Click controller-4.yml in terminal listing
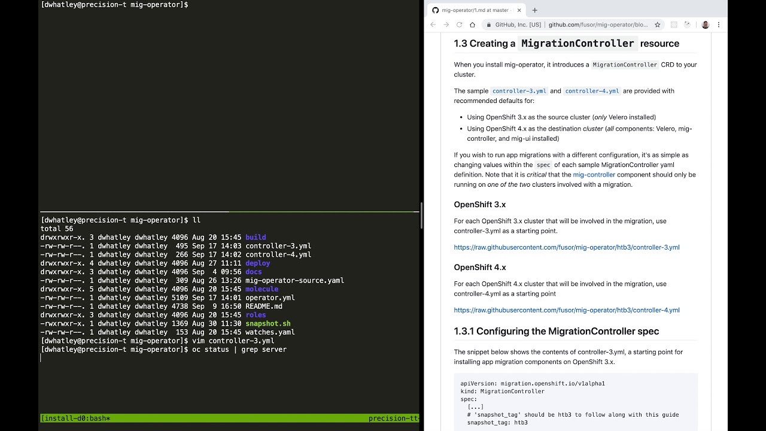Screen dimensions: 766x431 tap(278, 254)
